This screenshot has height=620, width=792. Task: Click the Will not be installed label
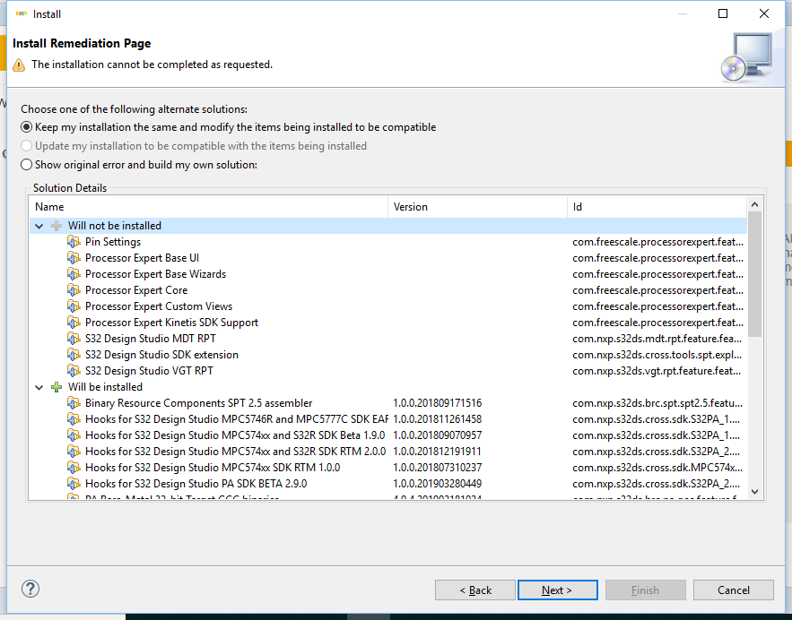(115, 226)
